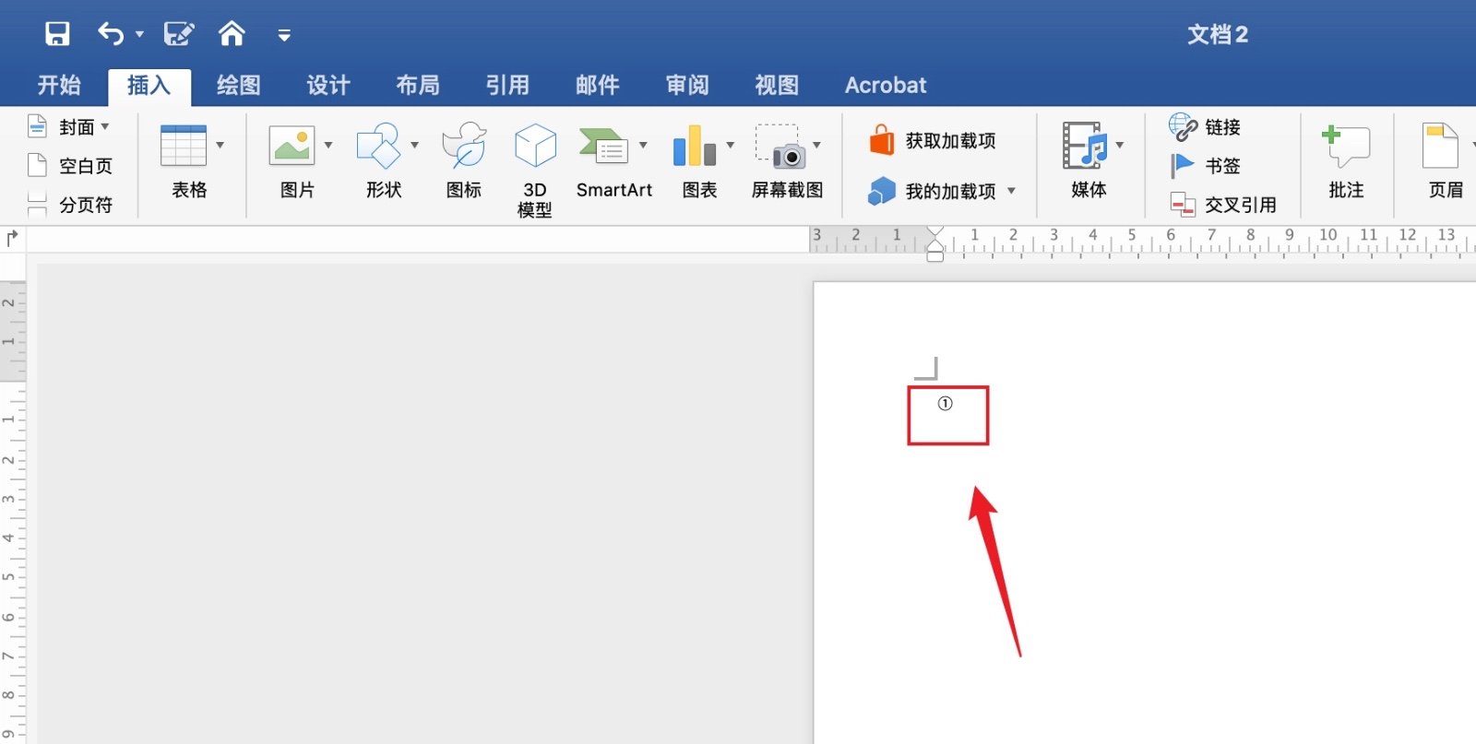Insert a 链接 hyperlink
This screenshot has height=744, width=1476.
pyautogui.click(x=1205, y=126)
